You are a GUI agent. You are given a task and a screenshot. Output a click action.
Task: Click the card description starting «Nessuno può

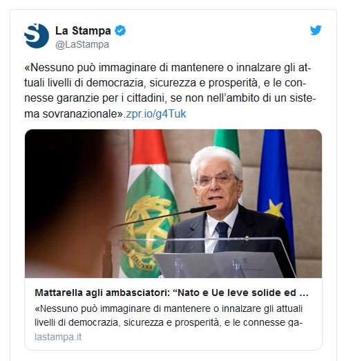tap(169, 315)
